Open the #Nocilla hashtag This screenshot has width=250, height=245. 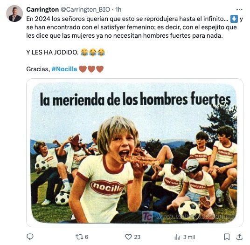[64, 69]
